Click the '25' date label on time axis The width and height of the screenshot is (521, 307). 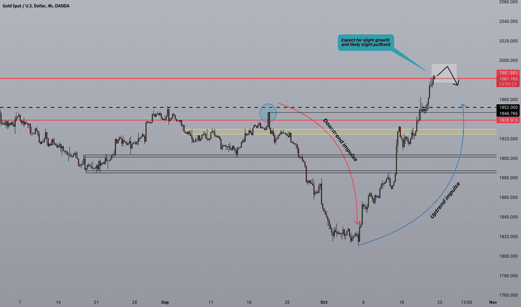(287, 303)
